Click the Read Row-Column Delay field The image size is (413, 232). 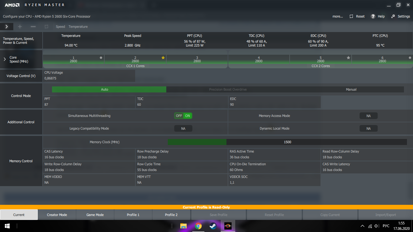point(367,154)
